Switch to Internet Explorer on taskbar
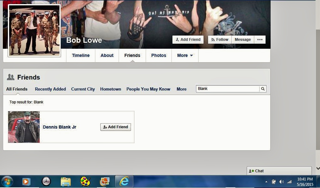This screenshot has width=320, height=188. [124, 181]
